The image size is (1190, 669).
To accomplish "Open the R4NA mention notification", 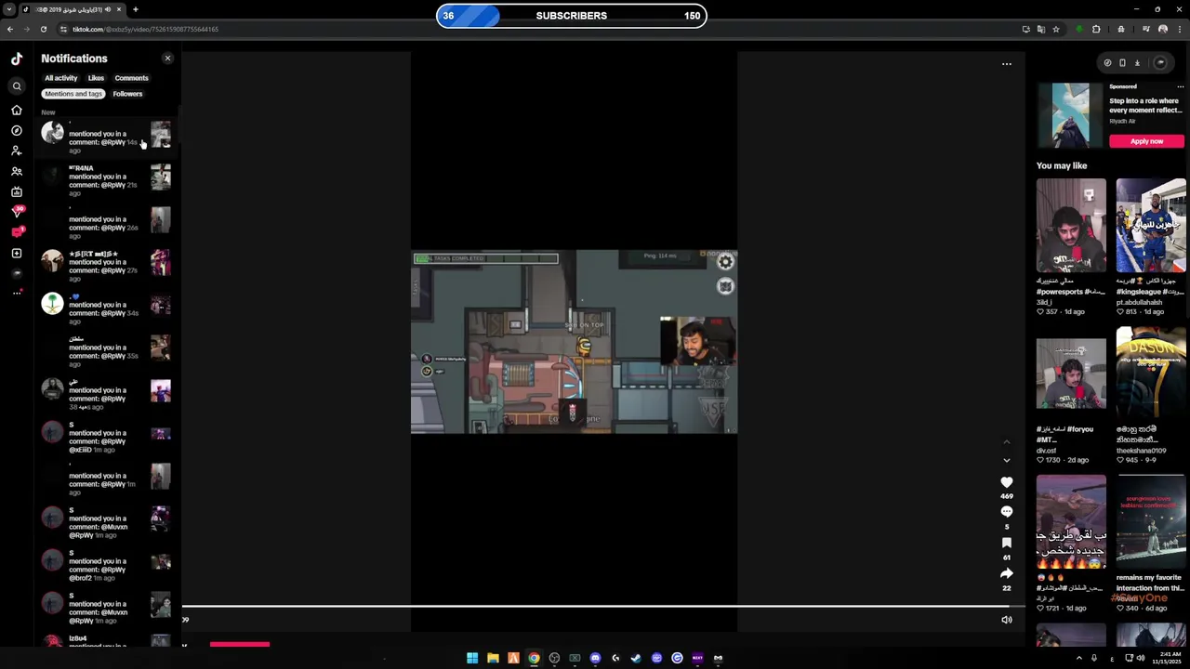I will (106, 178).
